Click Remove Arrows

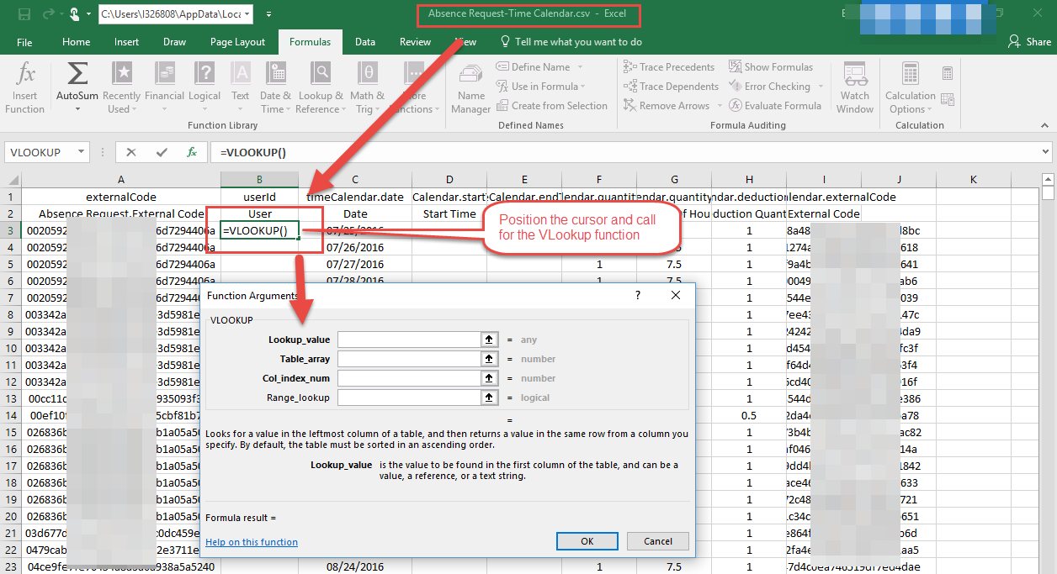[667, 106]
